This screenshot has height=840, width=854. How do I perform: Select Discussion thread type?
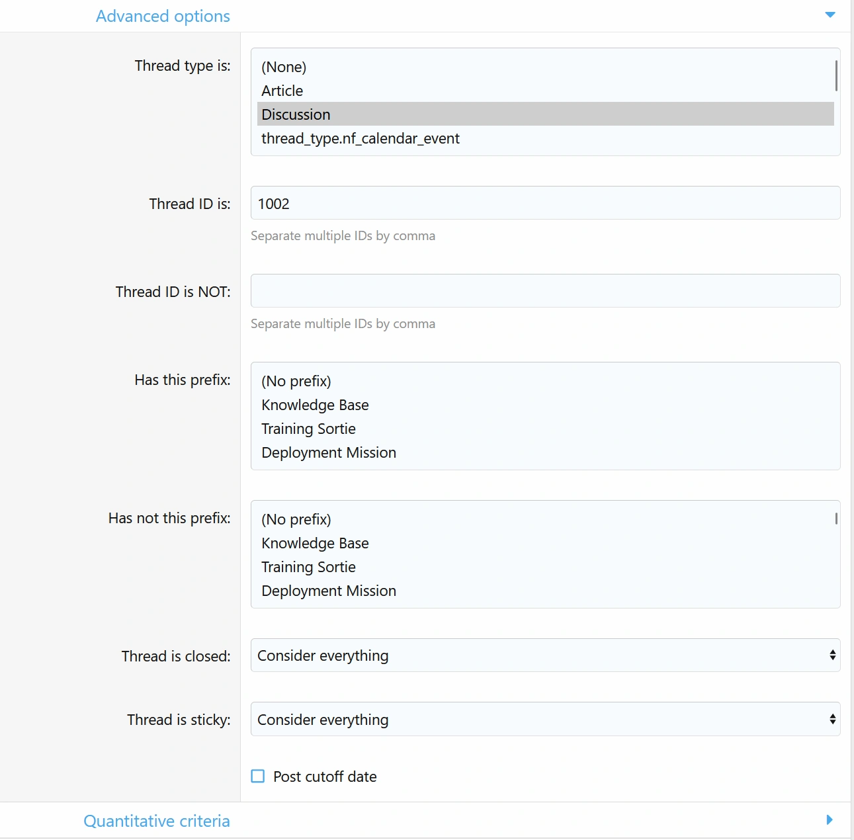(296, 114)
